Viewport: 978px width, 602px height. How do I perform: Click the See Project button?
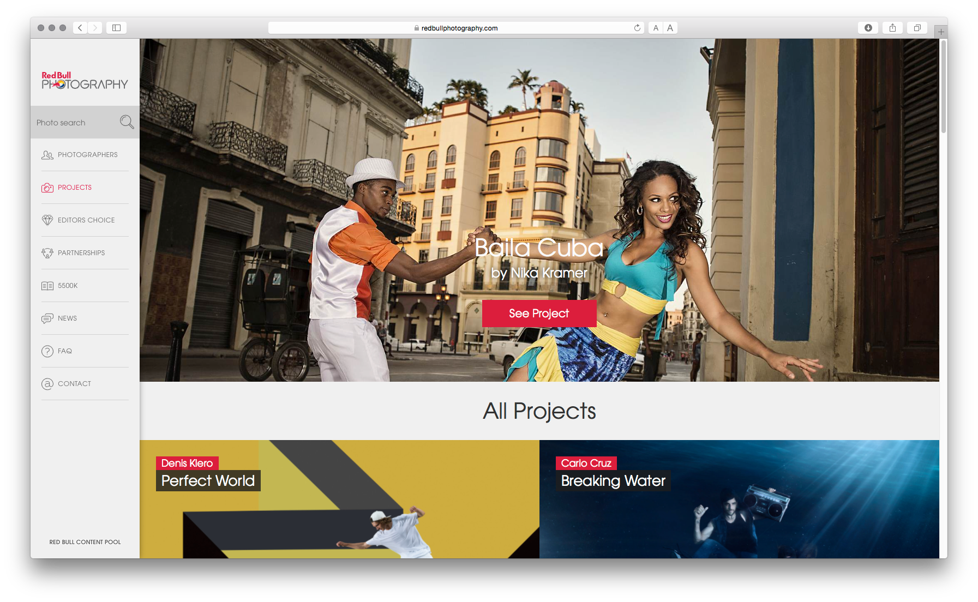coord(539,314)
